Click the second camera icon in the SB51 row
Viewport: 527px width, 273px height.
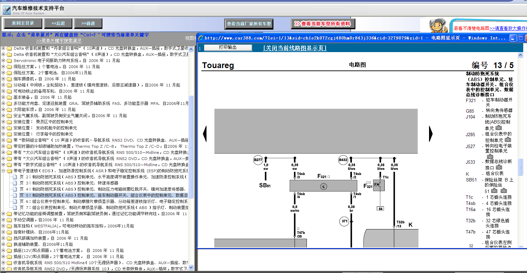coord(504,191)
